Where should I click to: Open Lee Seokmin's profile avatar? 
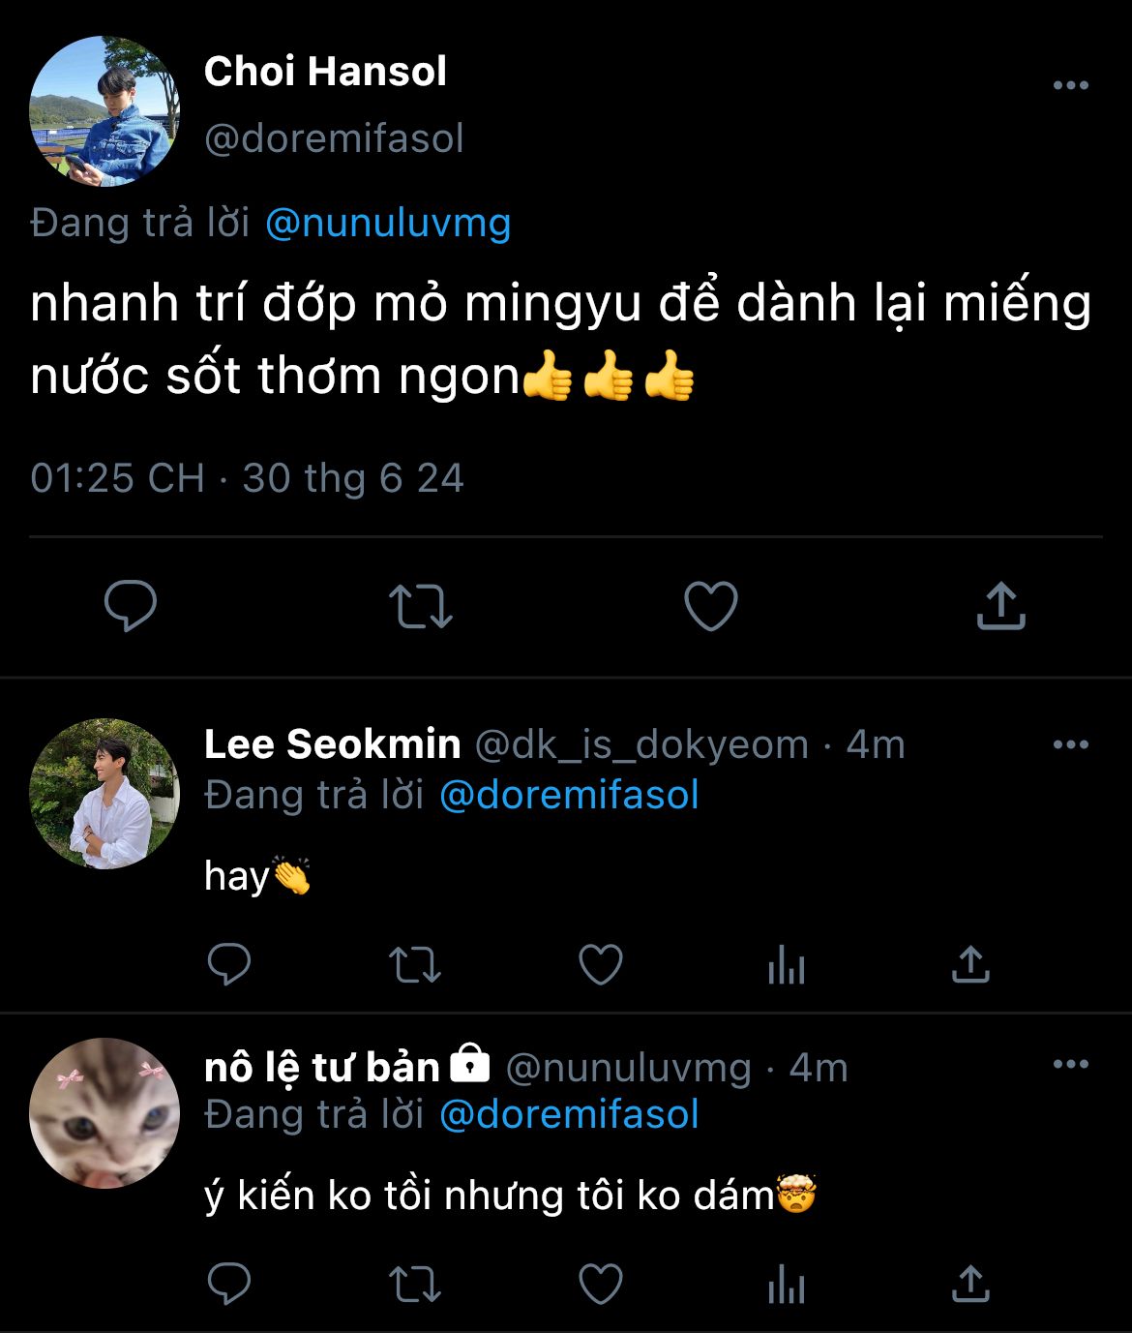pos(104,794)
